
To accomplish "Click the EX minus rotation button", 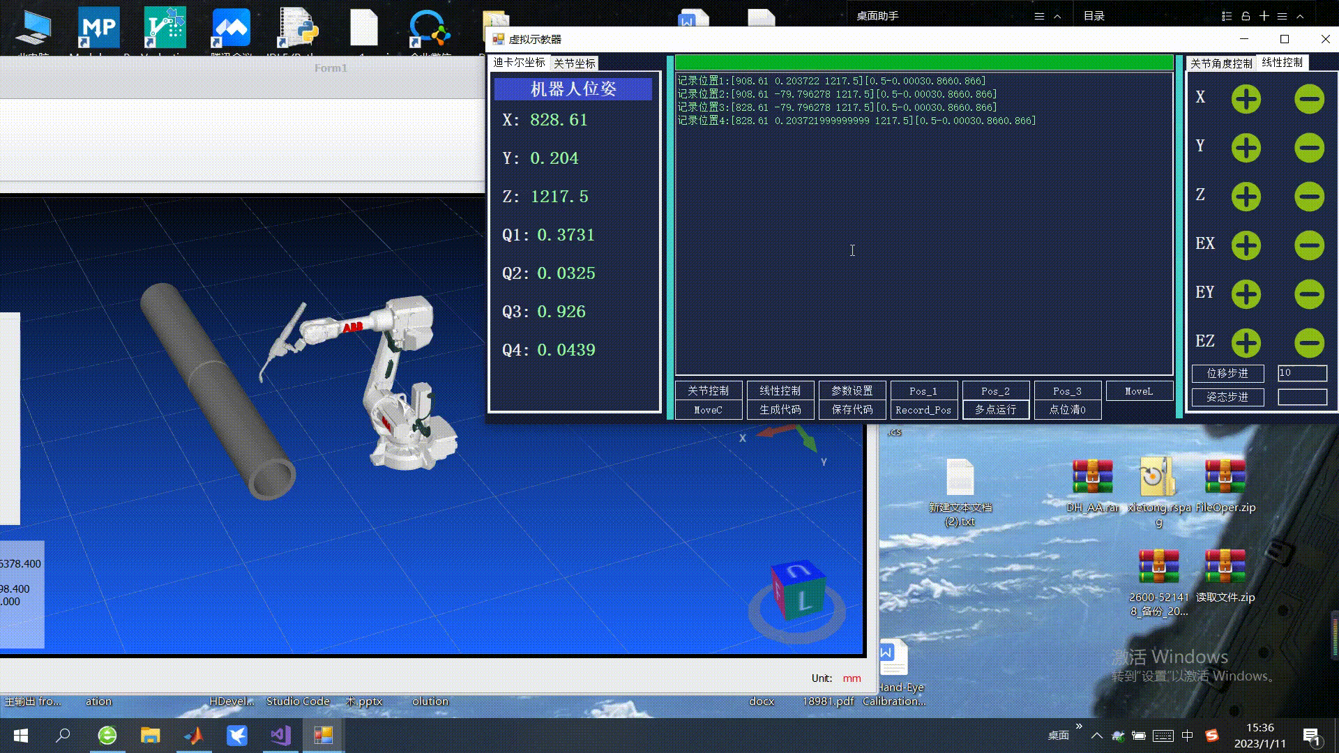I will (1309, 245).
